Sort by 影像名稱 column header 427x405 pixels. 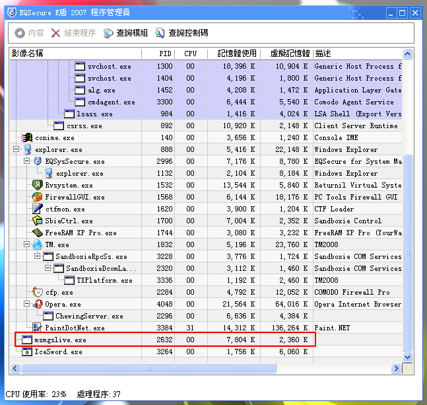tap(76, 54)
